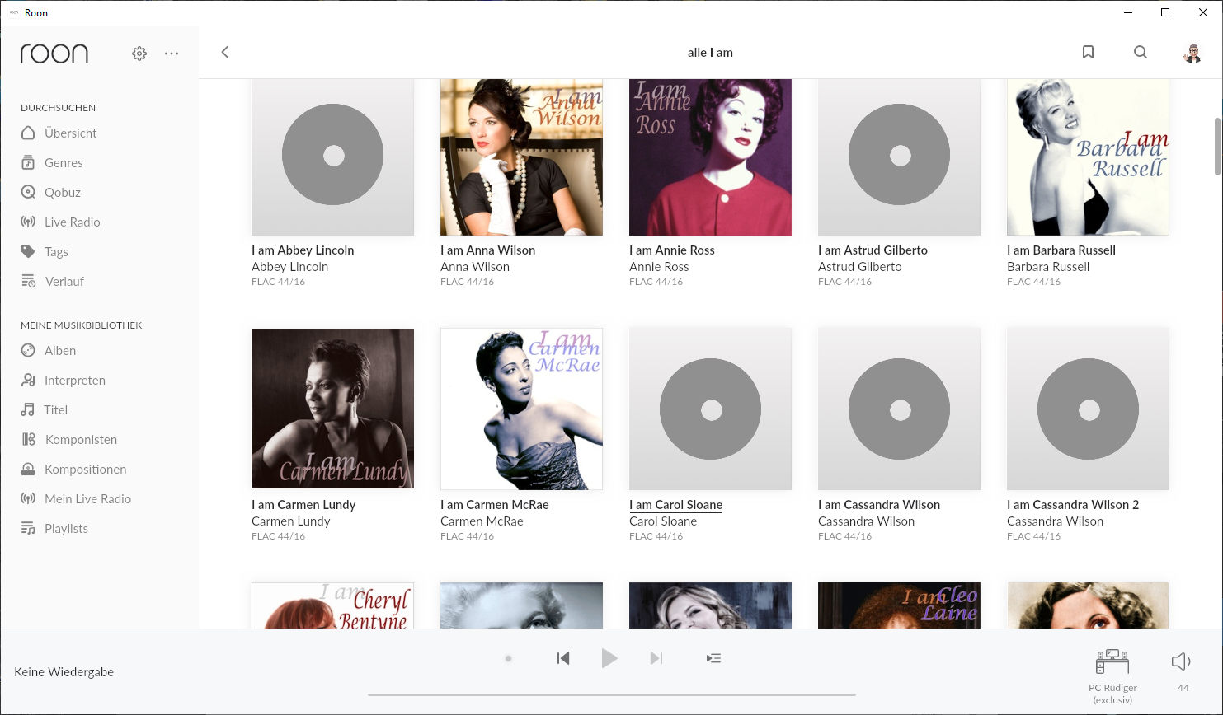Image resolution: width=1223 pixels, height=715 pixels.
Task: Click the signal path dot indicator
Action: pyautogui.click(x=509, y=658)
